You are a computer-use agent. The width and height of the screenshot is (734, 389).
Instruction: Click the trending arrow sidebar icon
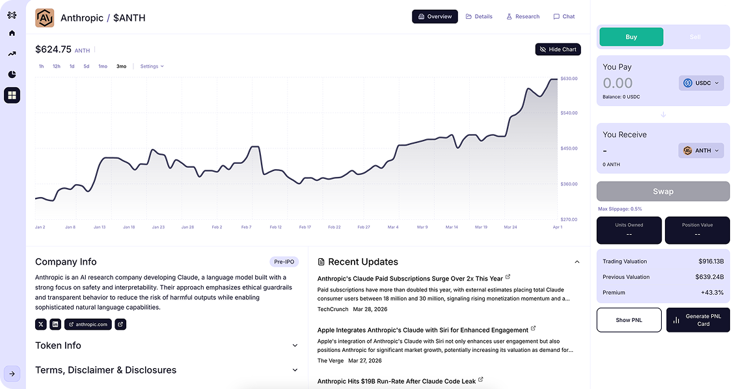click(x=12, y=53)
